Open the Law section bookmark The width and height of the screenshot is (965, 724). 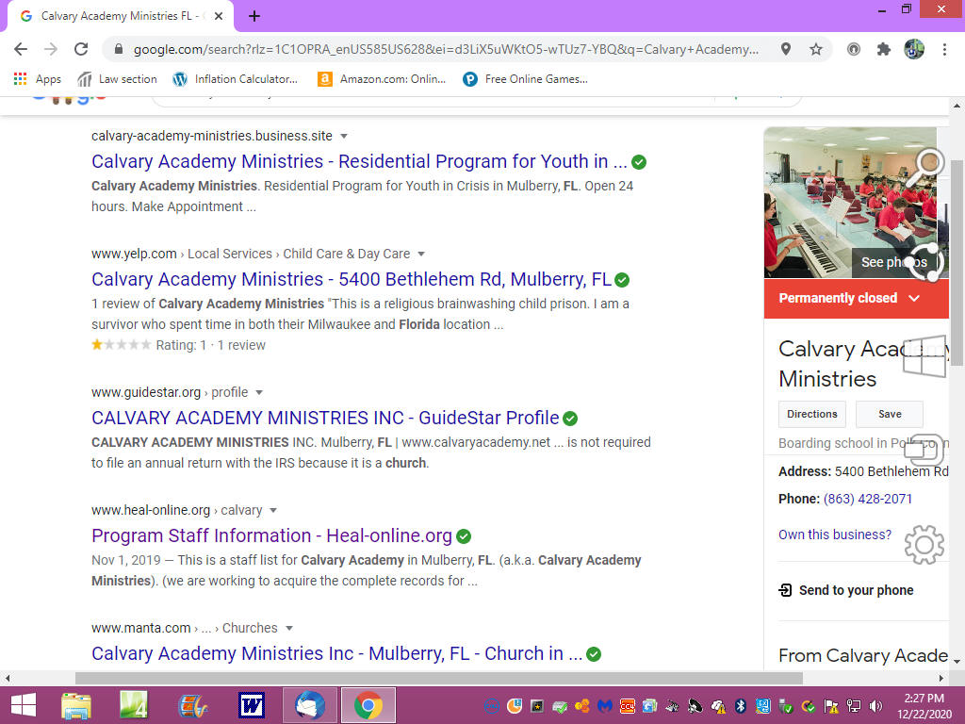tap(117, 79)
